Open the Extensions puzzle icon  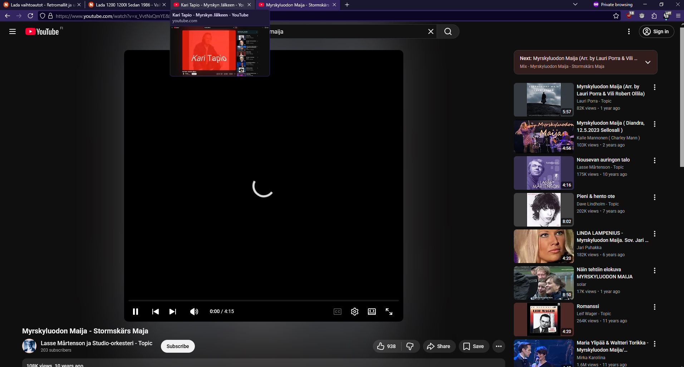[654, 16]
